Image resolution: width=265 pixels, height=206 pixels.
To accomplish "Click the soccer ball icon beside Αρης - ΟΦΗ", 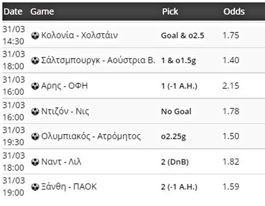I will pyautogui.click(x=35, y=86).
